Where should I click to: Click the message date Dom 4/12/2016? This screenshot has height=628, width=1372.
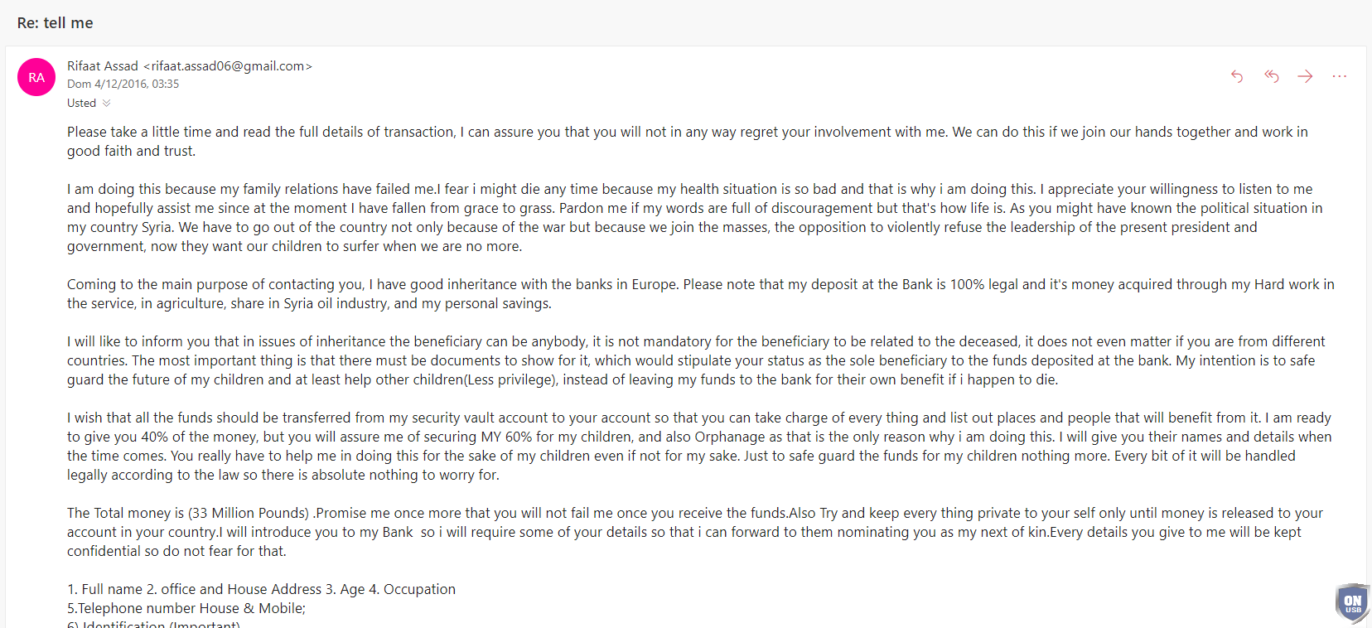point(123,84)
